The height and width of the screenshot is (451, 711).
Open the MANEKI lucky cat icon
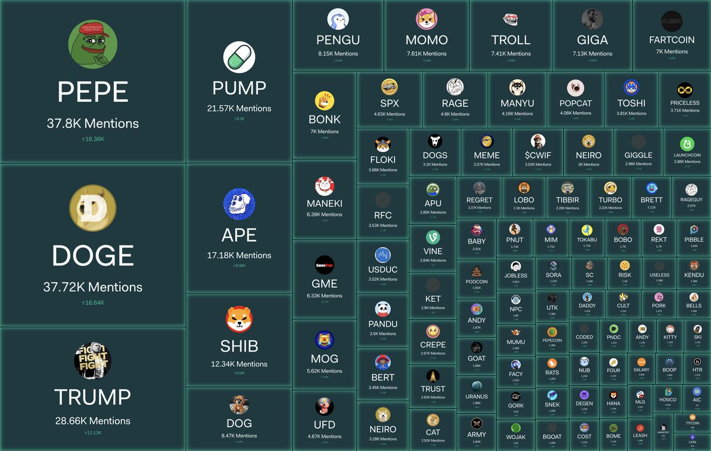[325, 186]
